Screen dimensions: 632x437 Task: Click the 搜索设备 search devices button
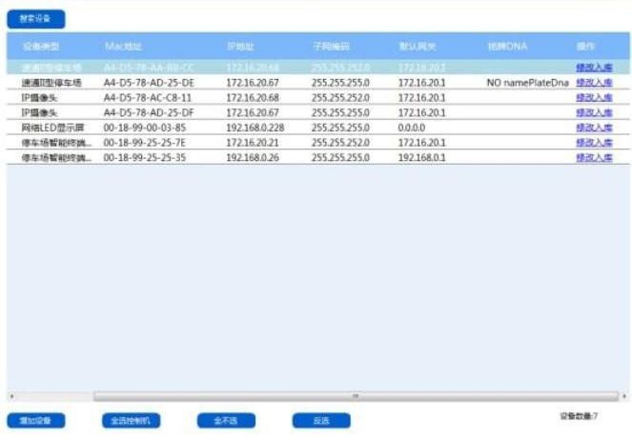point(36,19)
